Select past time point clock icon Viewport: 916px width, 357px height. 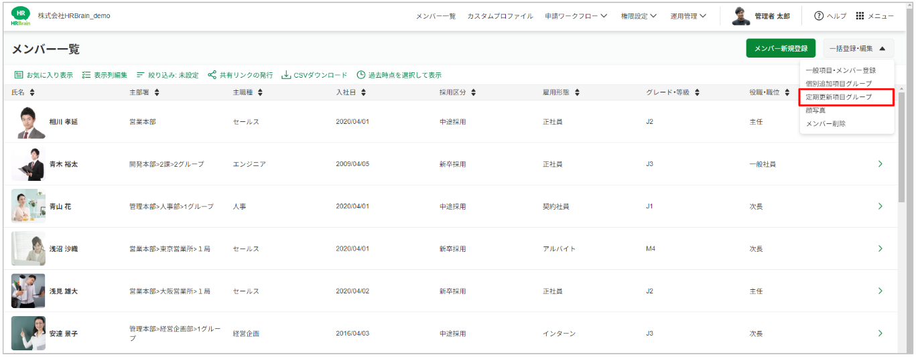pyautogui.click(x=361, y=75)
